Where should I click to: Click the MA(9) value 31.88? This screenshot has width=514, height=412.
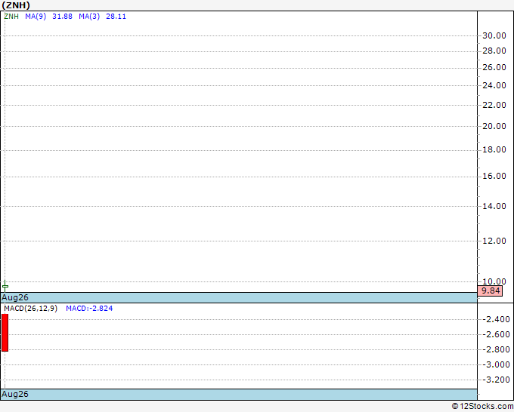click(62, 17)
